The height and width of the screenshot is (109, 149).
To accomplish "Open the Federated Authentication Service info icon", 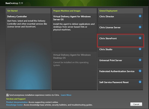I will point(140,71).
